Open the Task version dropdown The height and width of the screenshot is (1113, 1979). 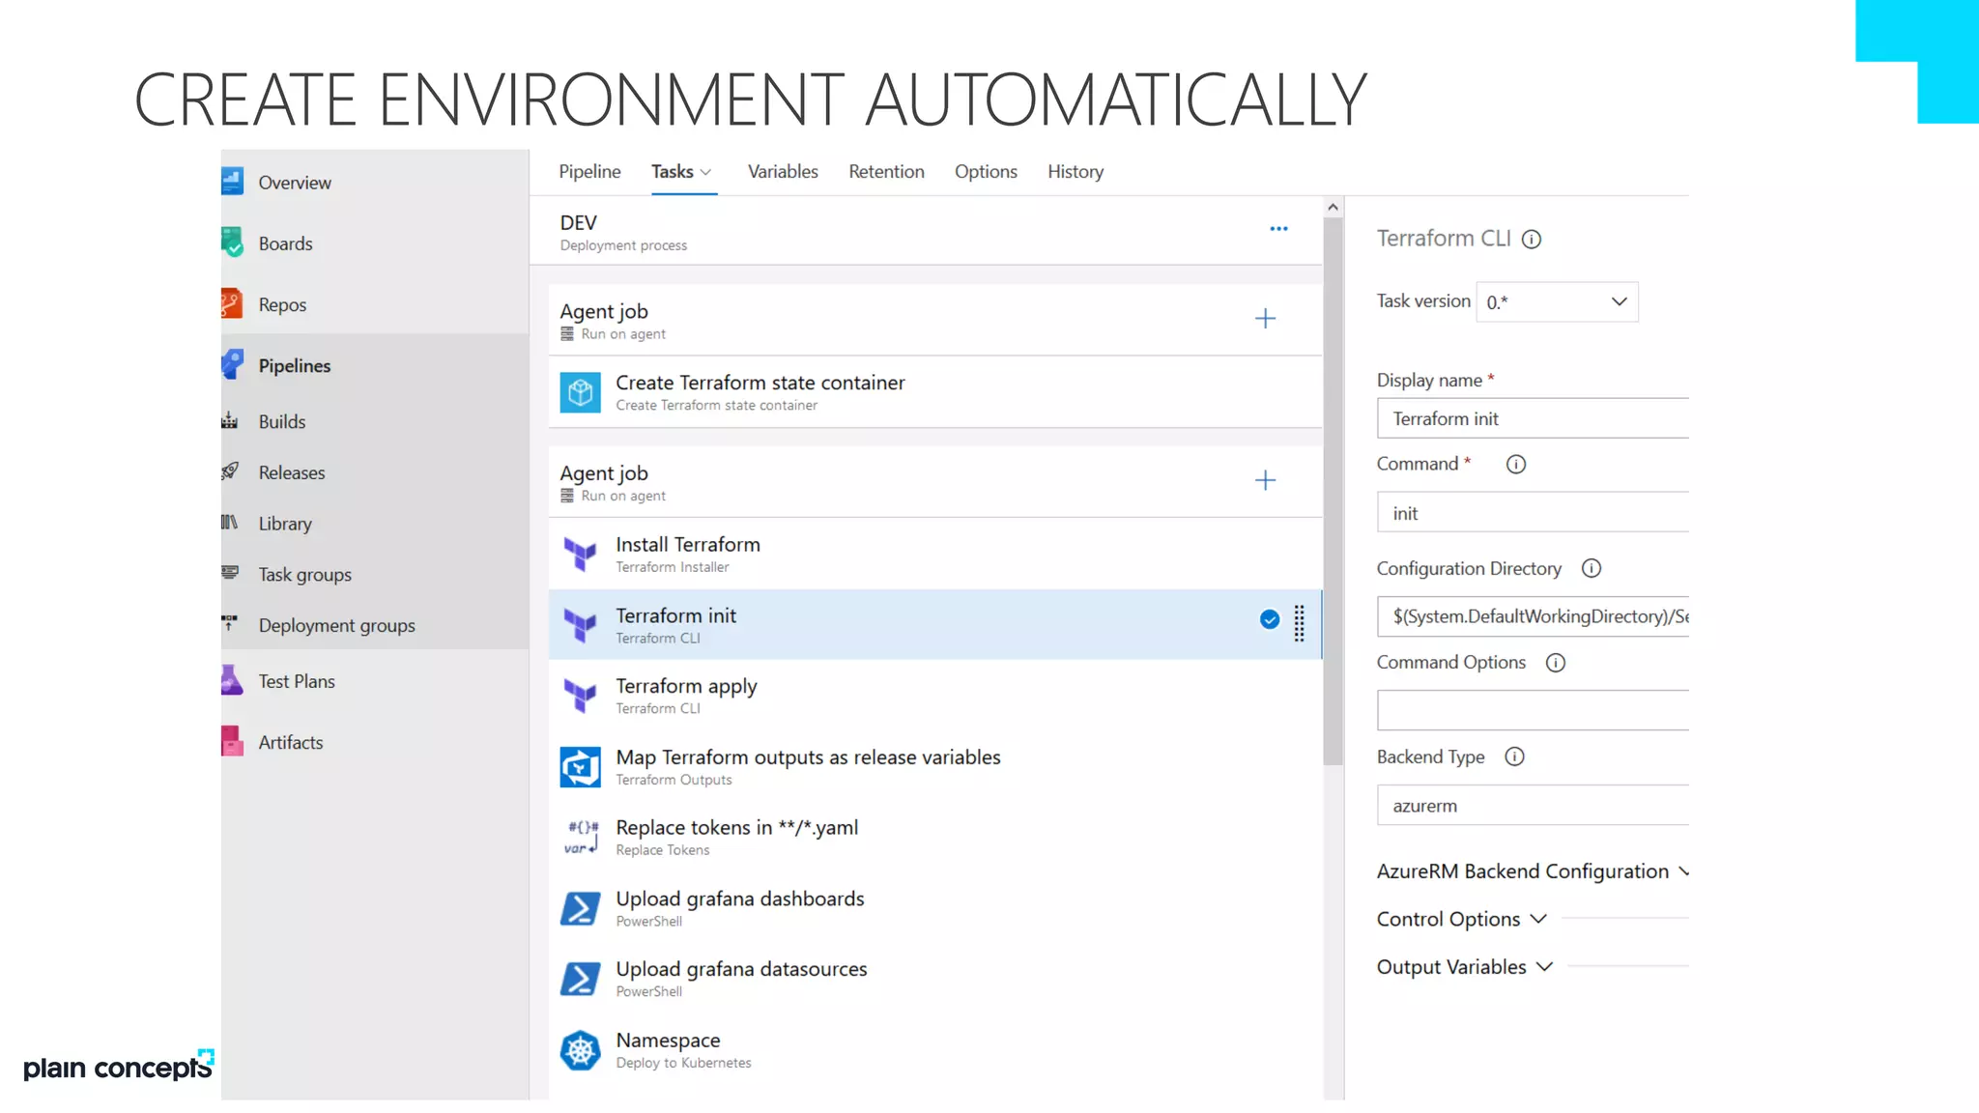pyautogui.click(x=1557, y=302)
